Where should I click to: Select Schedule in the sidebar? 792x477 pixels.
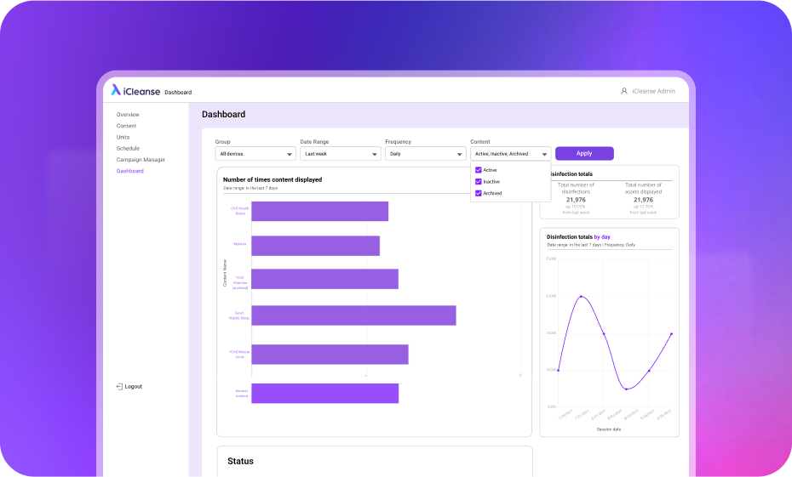coord(128,148)
